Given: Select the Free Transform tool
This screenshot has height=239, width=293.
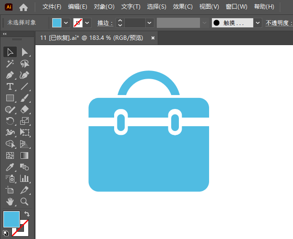Looking at the screenshot, I should 24,132.
